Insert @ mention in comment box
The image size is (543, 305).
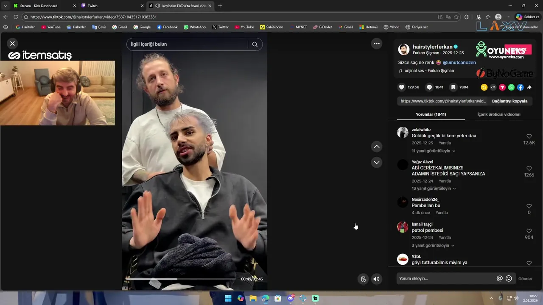(x=499, y=278)
